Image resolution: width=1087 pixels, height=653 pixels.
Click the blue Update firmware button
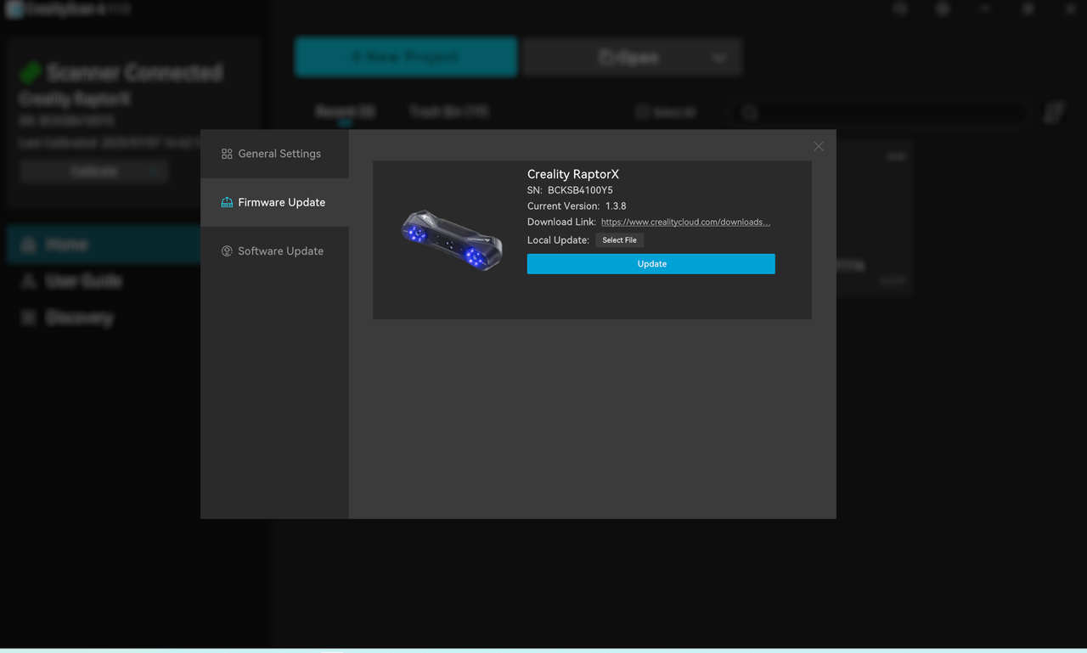(x=651, y=264)
